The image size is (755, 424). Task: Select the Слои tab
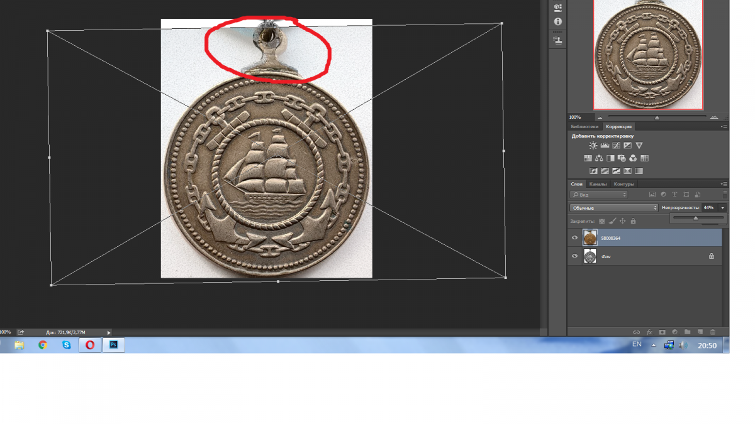tap(576, 184)
